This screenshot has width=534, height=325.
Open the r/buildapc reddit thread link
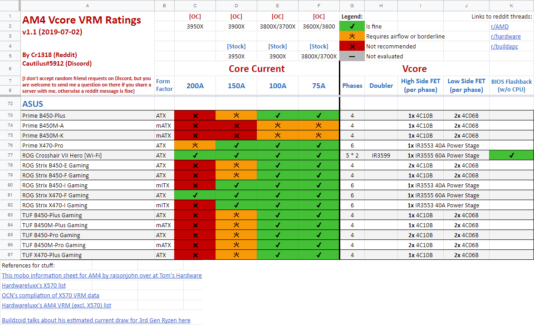click(505, 46)
